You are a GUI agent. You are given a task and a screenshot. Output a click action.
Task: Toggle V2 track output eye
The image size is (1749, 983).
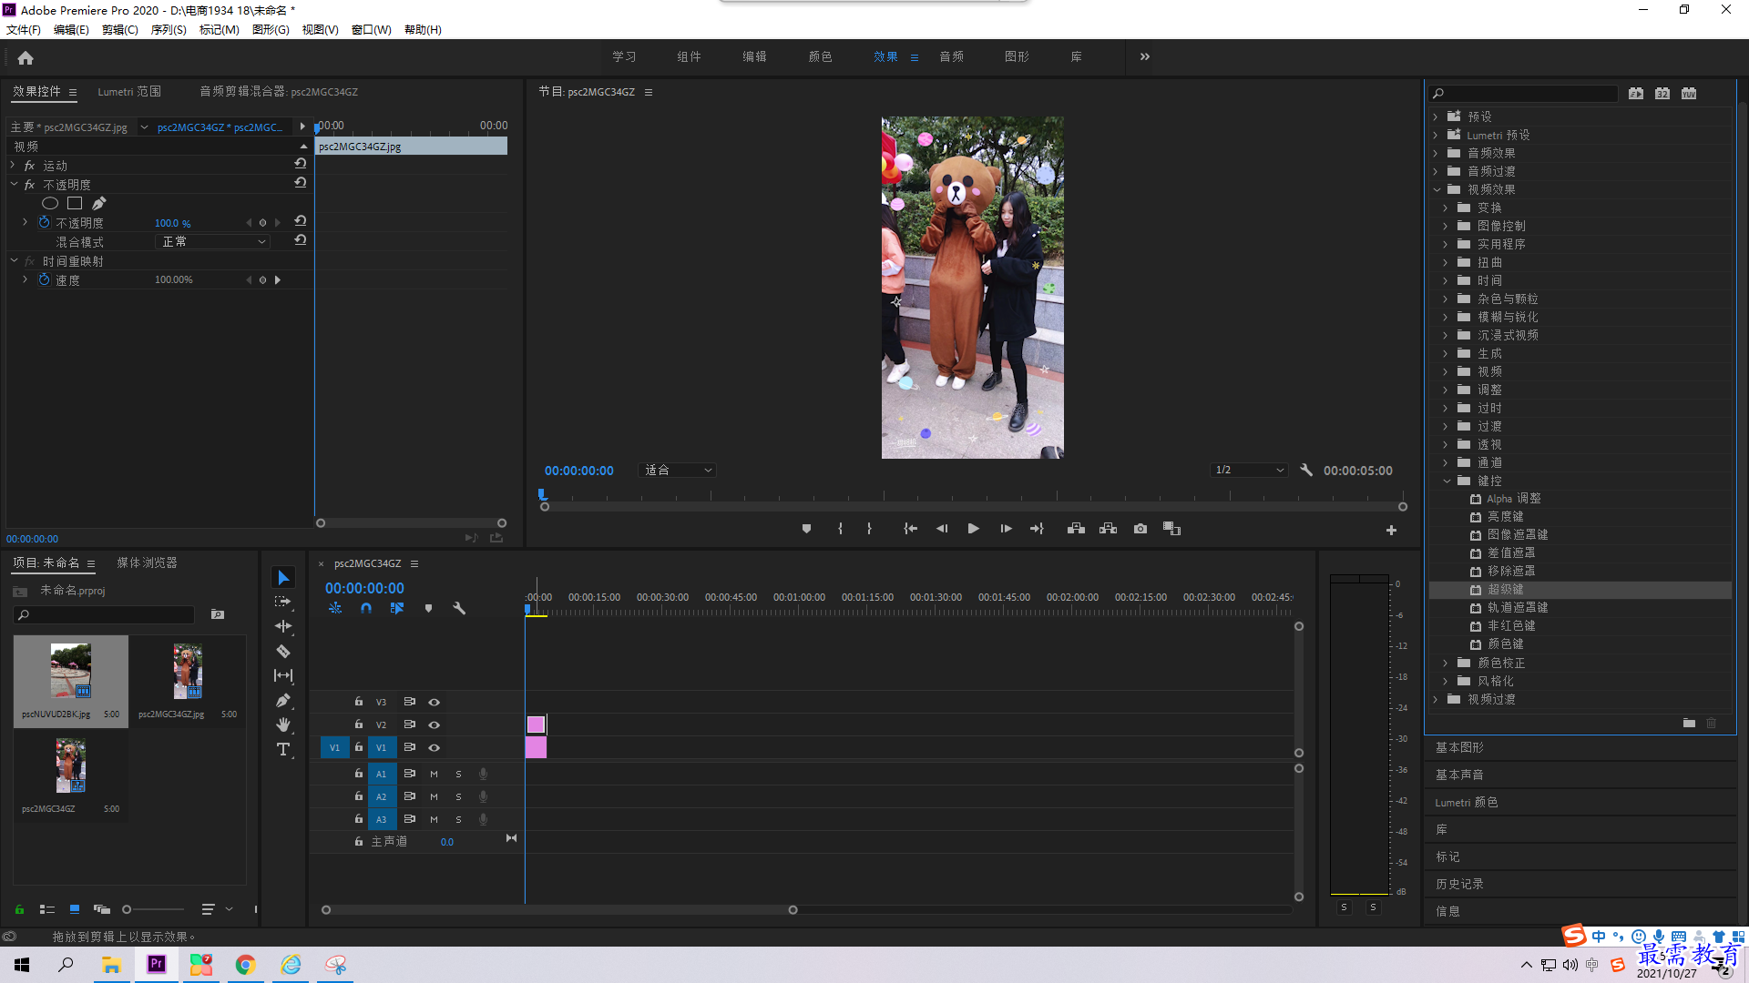[435, 725]
